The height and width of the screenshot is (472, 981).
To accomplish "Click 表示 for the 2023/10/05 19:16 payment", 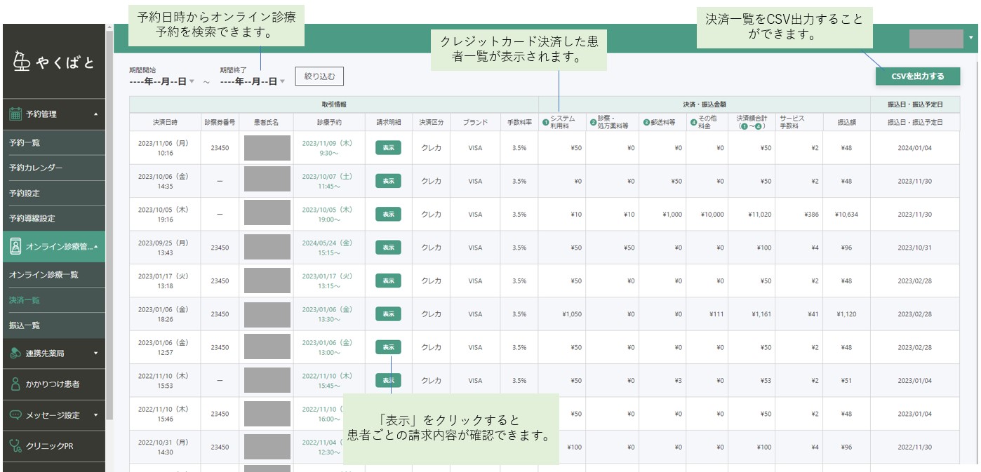I will point(388,214).
